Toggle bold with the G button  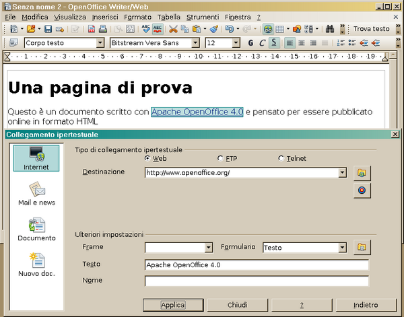[250, 42]
